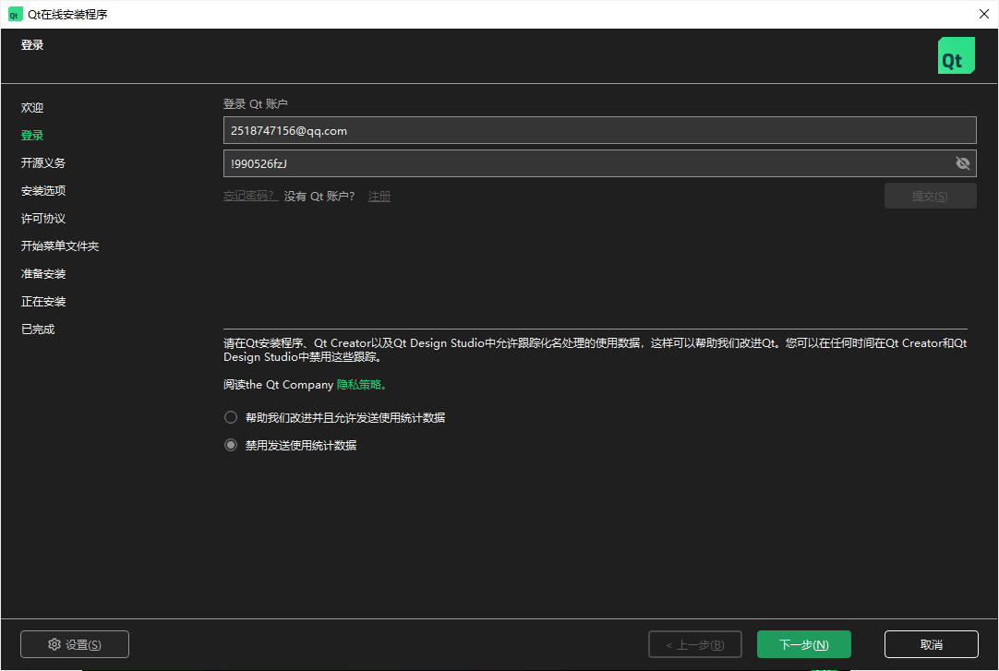Open the 隐私策略 privacy policy link
The height and width of the screenshot is (671, 999).
click(x=361, y=385)
